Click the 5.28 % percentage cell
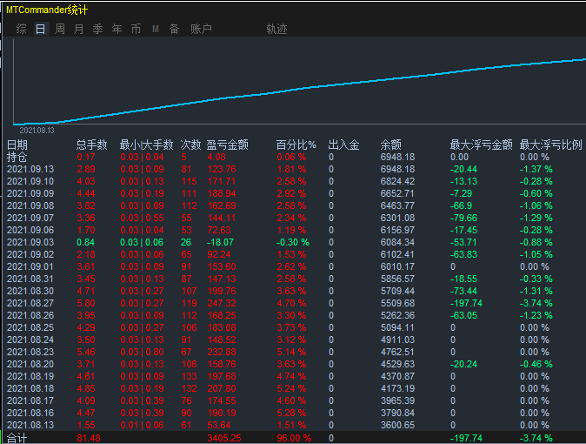This screenshot has height=444, width=586. [291, 413]
